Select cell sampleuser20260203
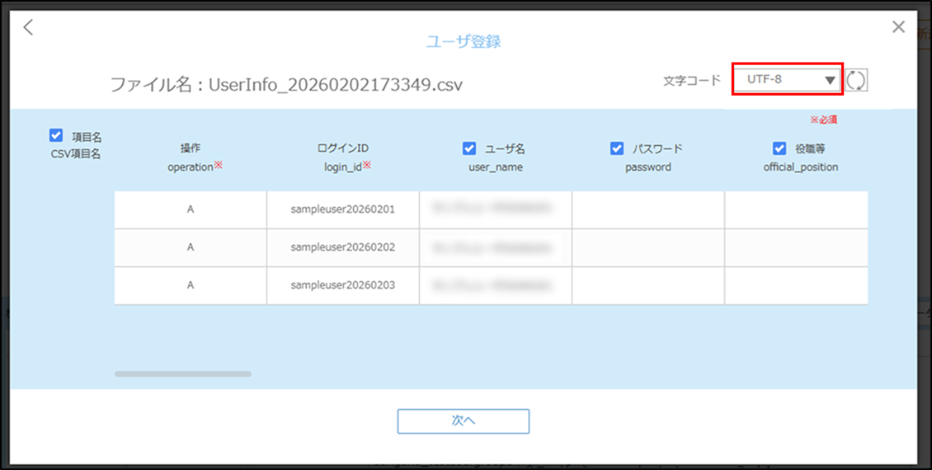Viewport: 932px width, 470px height. point(343,285)
